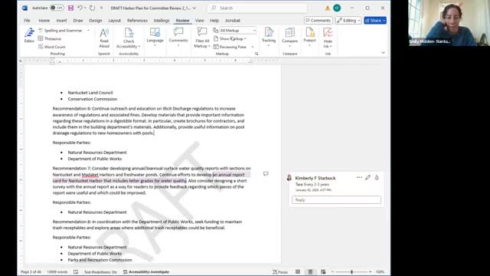This screenshot has height=276, width=490.
Task: Edit Kimberly Starbuck's comment with pencil icon
Action: pyautogui.click(x=367, y=177)
